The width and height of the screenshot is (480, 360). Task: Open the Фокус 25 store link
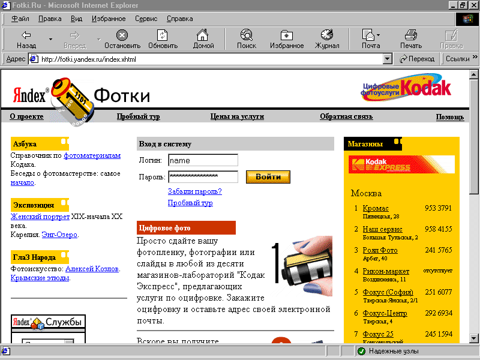click(378, 334)
